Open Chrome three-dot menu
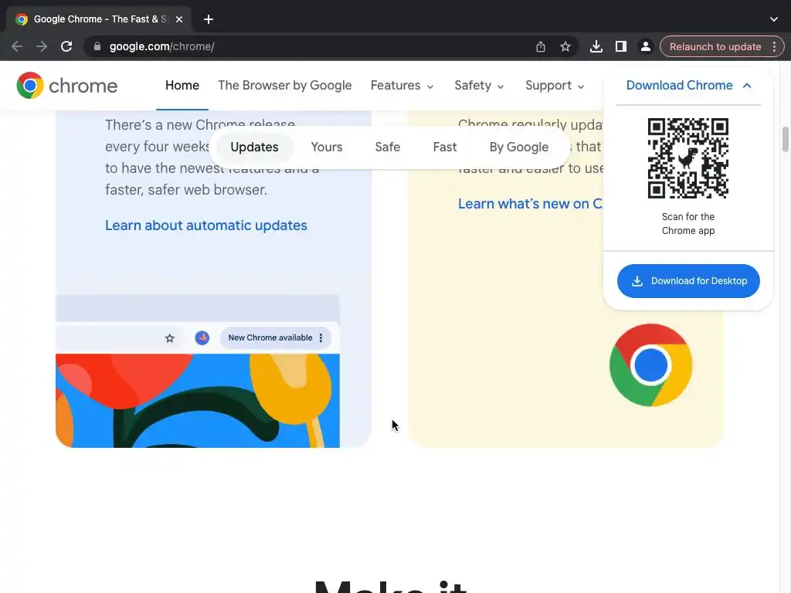791x593 pixels. click(x=774, y=46)
